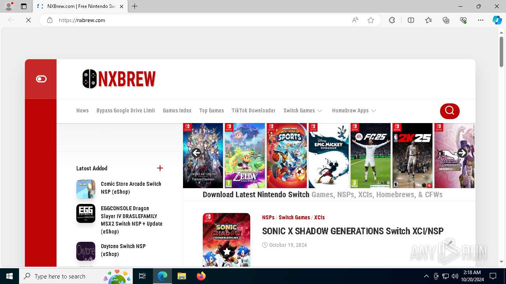The height and width of the screenshot is (284, 506).
Task: Open Zelda Echoes of Wisdom cover
Action: pos(245,155)
